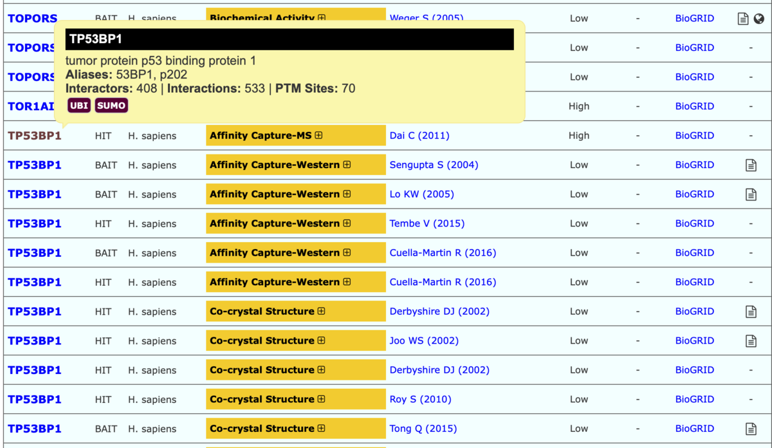The image size is (772, 448).
Task: Follow the Sengupta S (2004) link
Action: (434, 165)
